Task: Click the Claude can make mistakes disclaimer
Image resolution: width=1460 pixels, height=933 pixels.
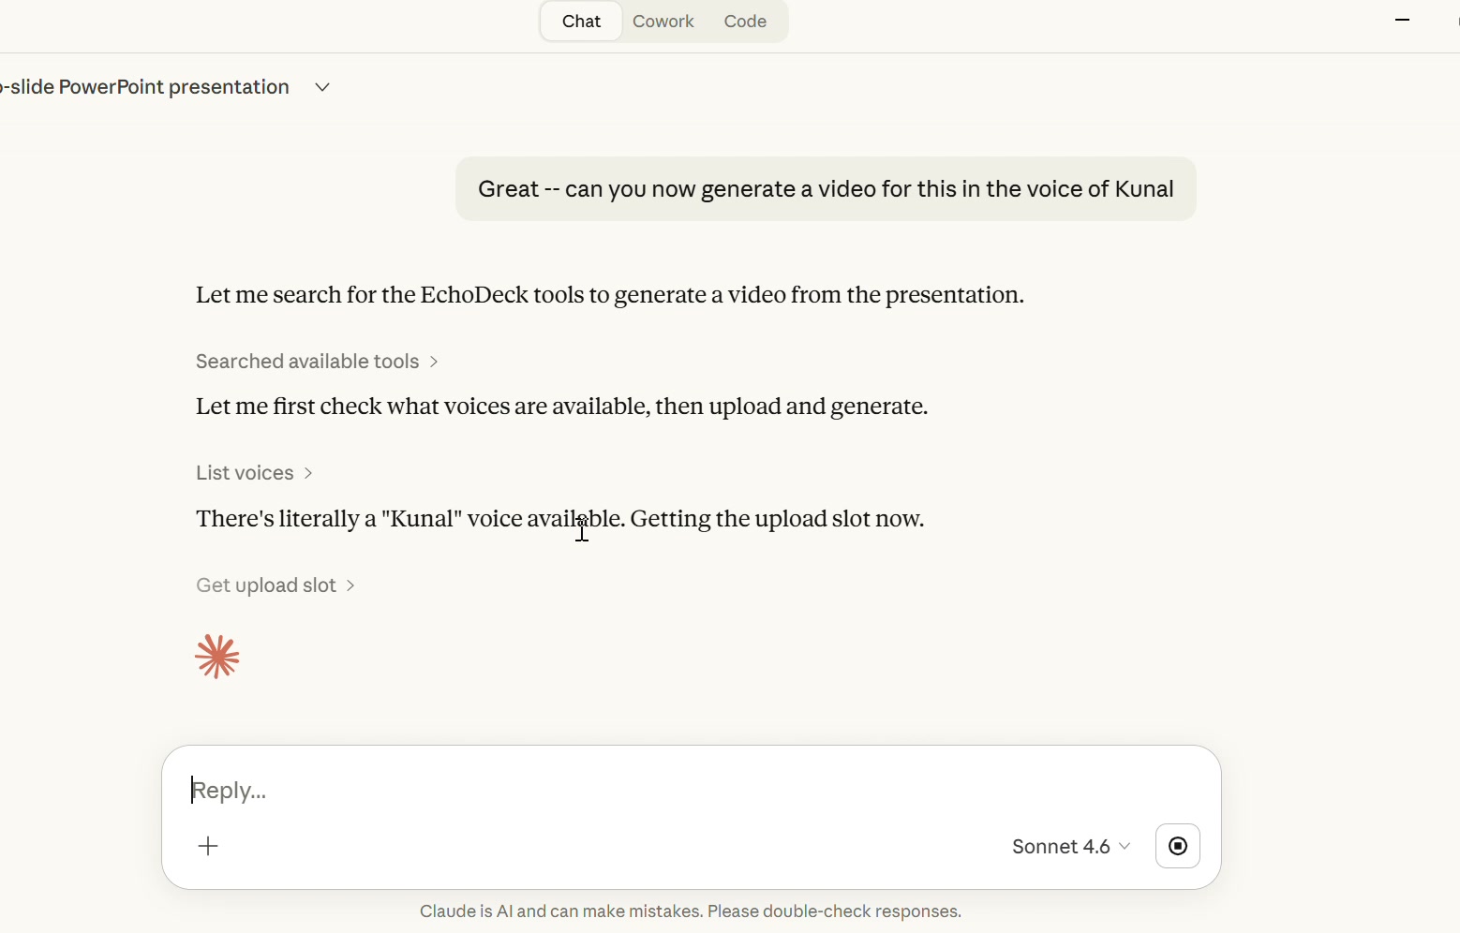Action: coord(691,911)
